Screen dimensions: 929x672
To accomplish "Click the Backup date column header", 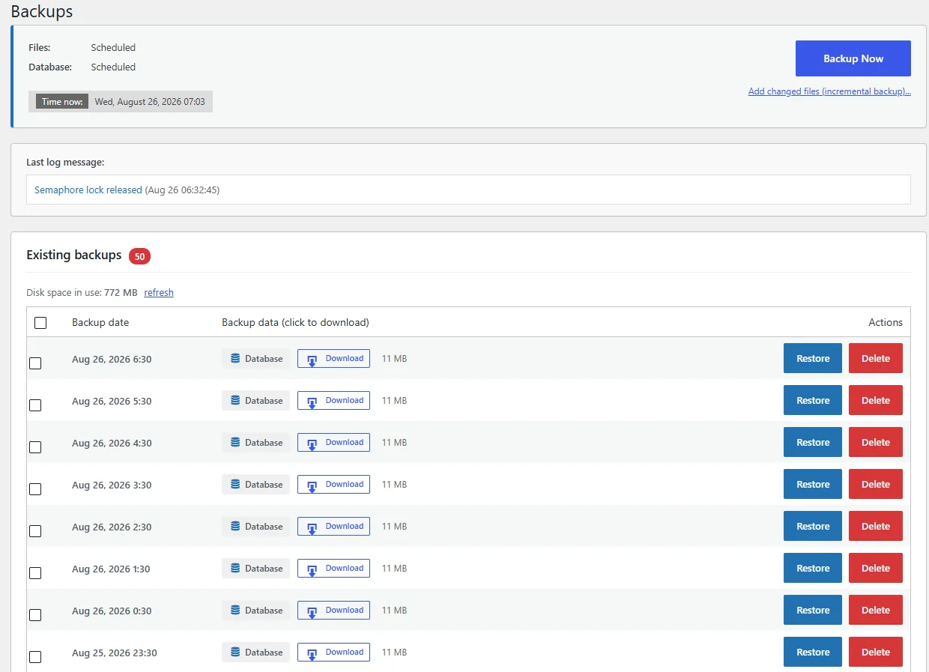I will pos(100,323).
